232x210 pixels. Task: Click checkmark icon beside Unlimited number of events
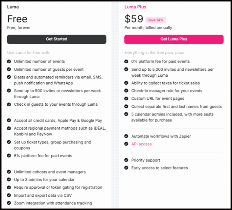(x=9, y=61)
